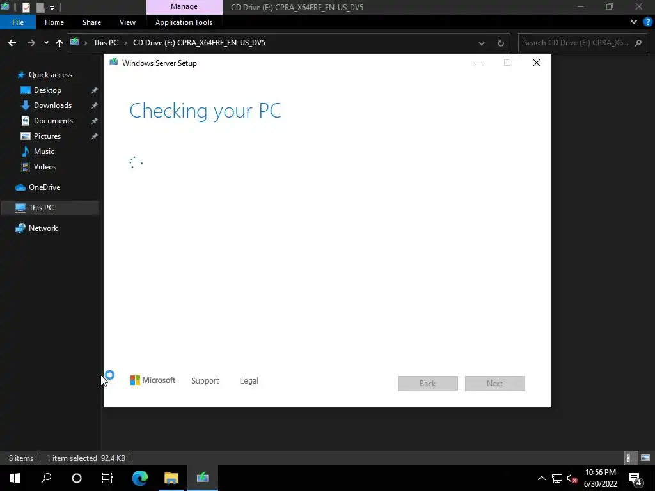Open the Customize Quick Access Toolbar dropdown
Screen dimensions: 655x491
[52, 8]
